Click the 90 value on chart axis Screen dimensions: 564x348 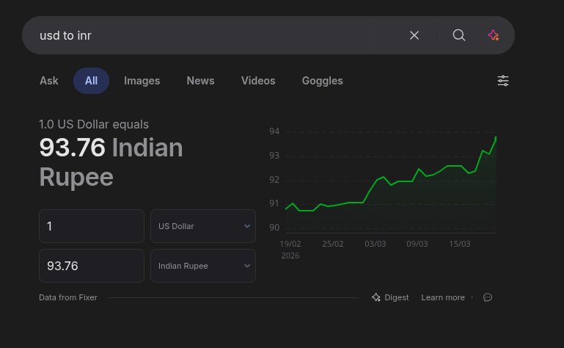coord(274,228)
